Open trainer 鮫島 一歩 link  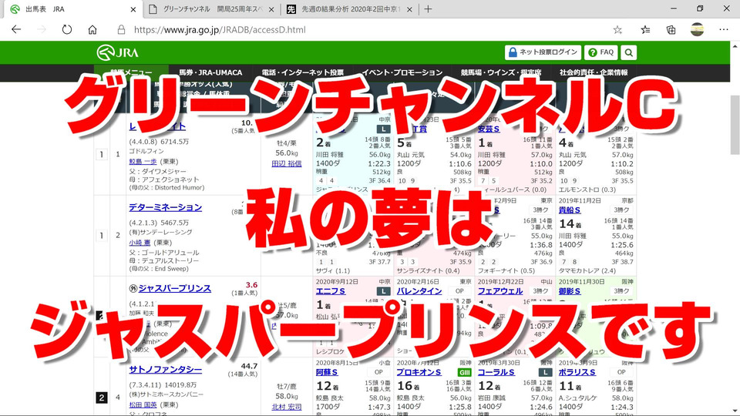(143, 161)
